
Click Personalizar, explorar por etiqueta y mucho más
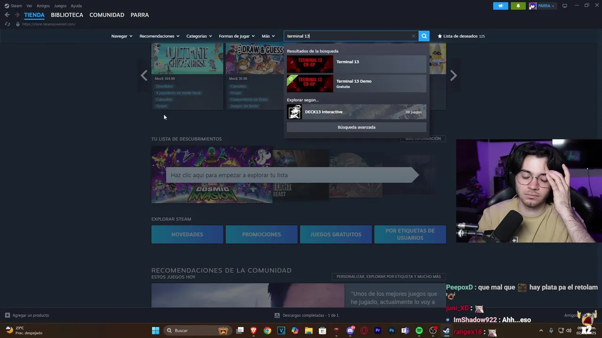[388, 277]
